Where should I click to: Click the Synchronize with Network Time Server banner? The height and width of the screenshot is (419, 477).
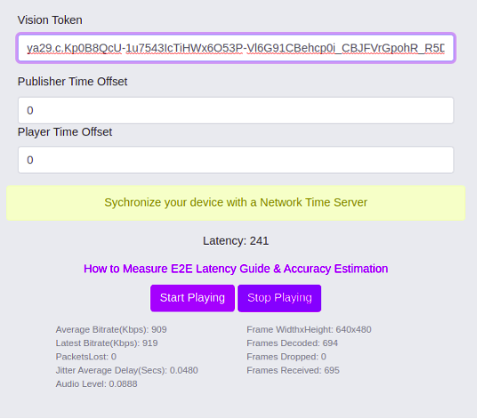pyautogui.click(x=236, y=203)
